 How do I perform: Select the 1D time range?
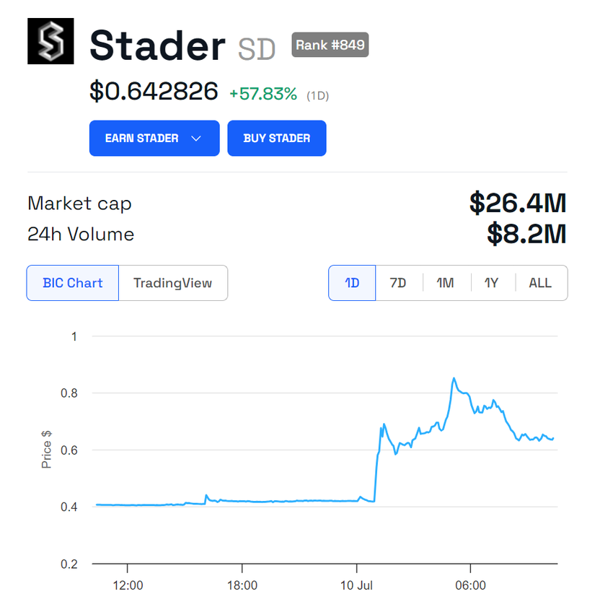(x=352, y=283)
